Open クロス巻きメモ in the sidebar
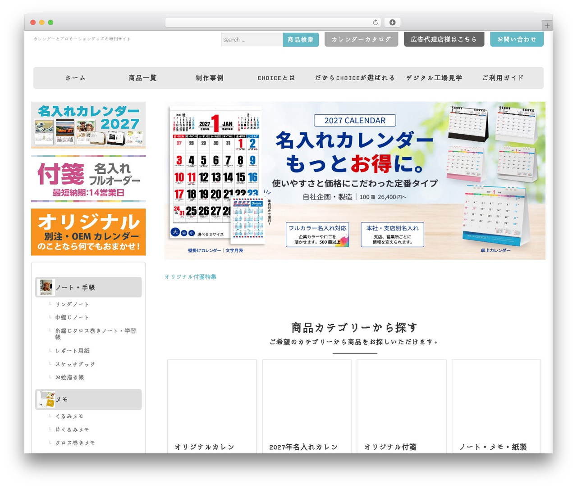Viewport: 577px width, 488px height. [x=75, y=443]
